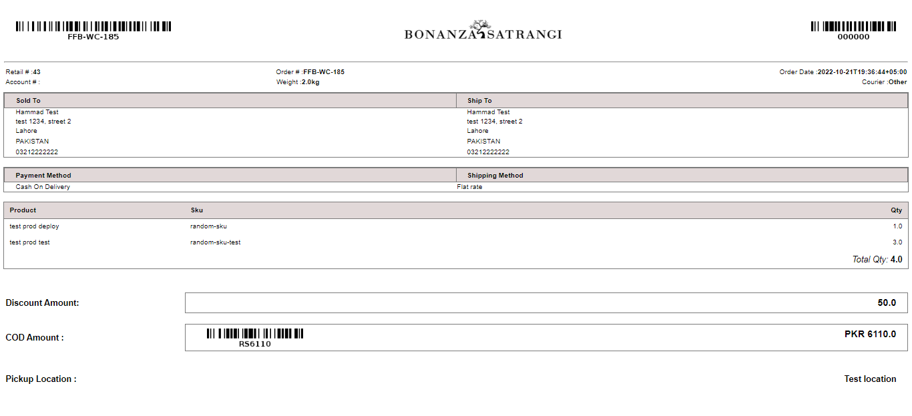Click the Courier value Other
912x416 pixels.
(x=897, y=82)
